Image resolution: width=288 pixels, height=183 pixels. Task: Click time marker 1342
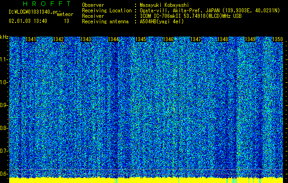point(58,39)
